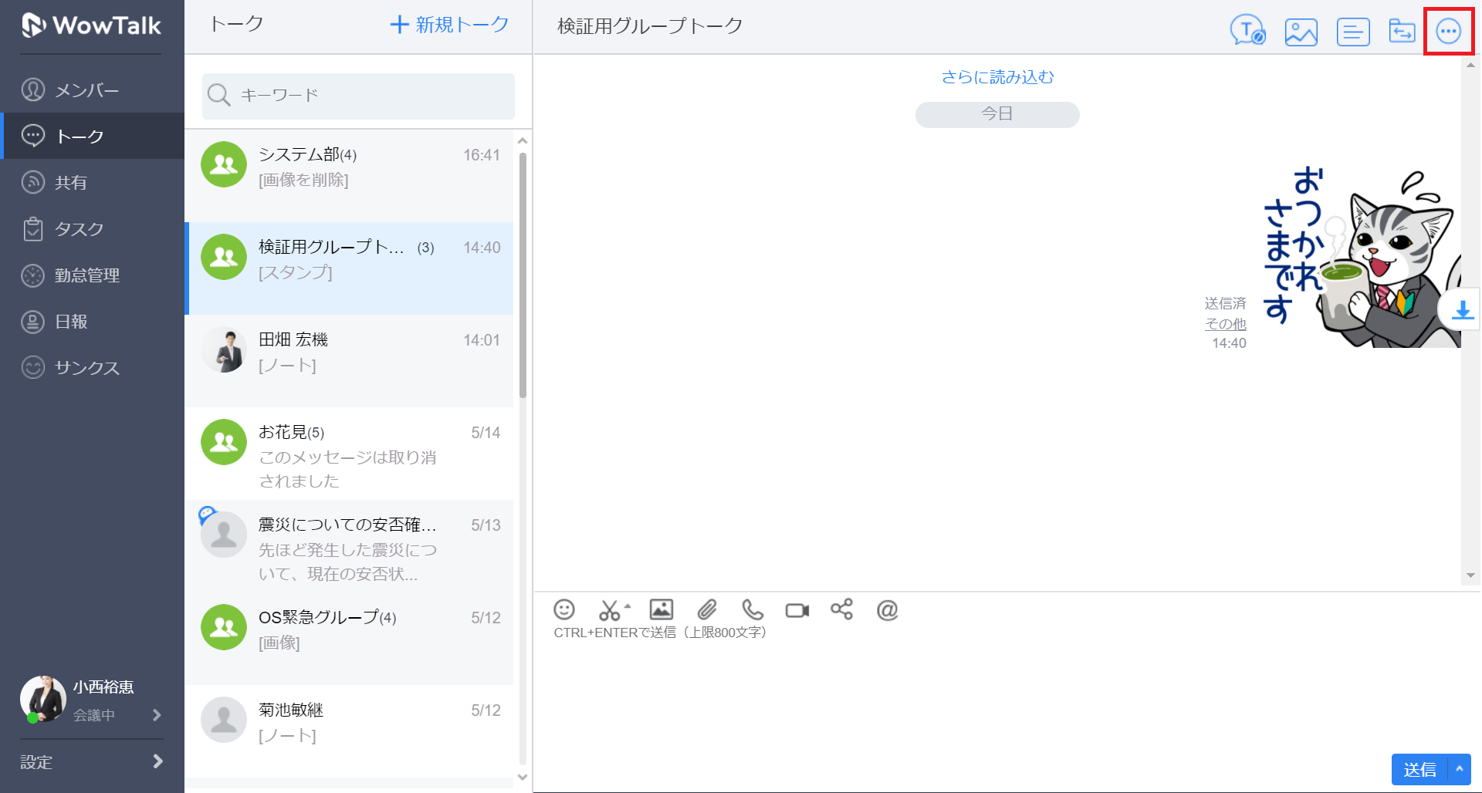Open the お花見(5) talk
Image resolution: width=1482 pixels, height=793 pixels.
[x=349, y=454]
